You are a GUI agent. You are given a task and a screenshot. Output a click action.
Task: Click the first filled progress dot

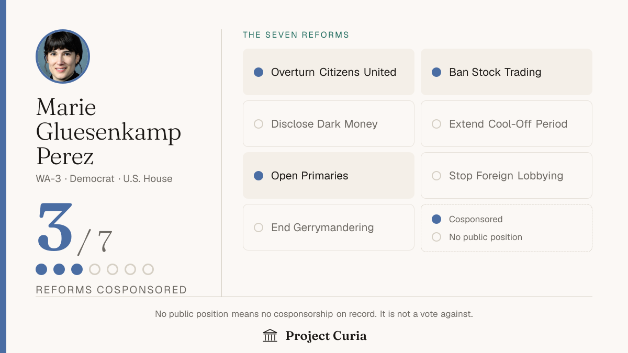(41, 269)
